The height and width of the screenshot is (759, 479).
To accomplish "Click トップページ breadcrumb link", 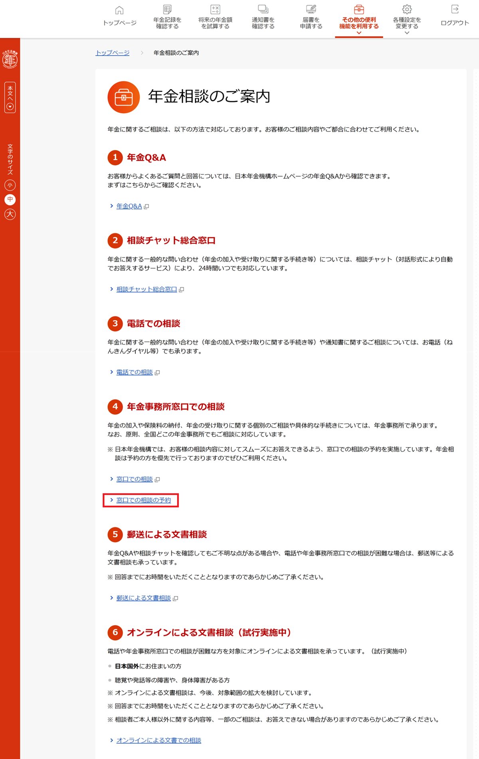I will [x=113, y=53].
